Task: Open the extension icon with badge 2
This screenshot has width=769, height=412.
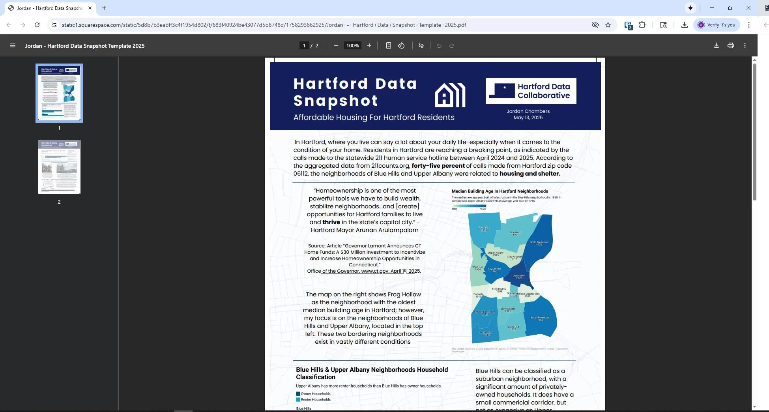Action: [629, 25]
